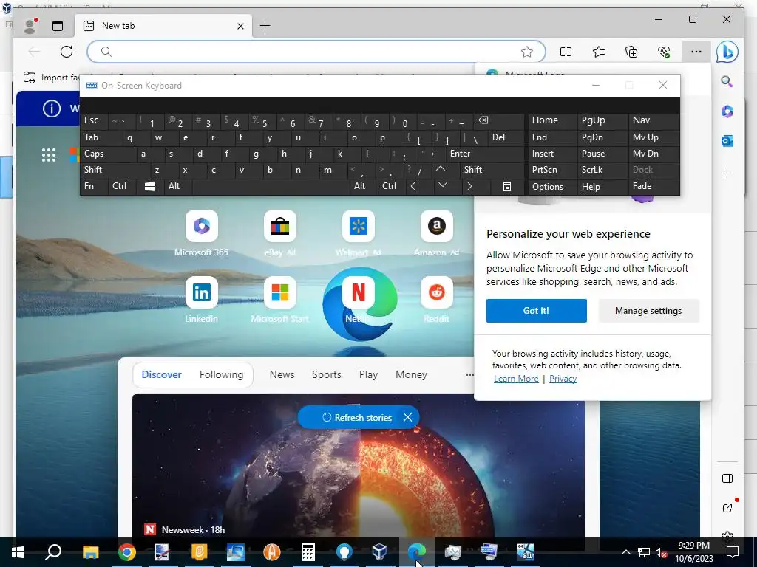The height and width of the screenshot is (567, 757).
Task: Open Learn More link
Action: coord(516,379)
